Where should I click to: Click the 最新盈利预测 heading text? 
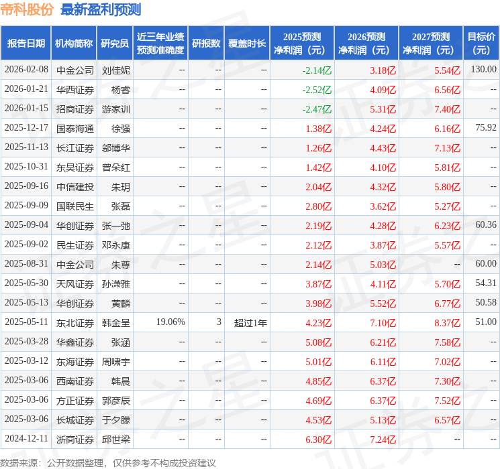[101, 9]
